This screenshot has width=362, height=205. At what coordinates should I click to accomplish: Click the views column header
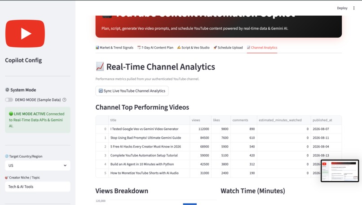200,120
